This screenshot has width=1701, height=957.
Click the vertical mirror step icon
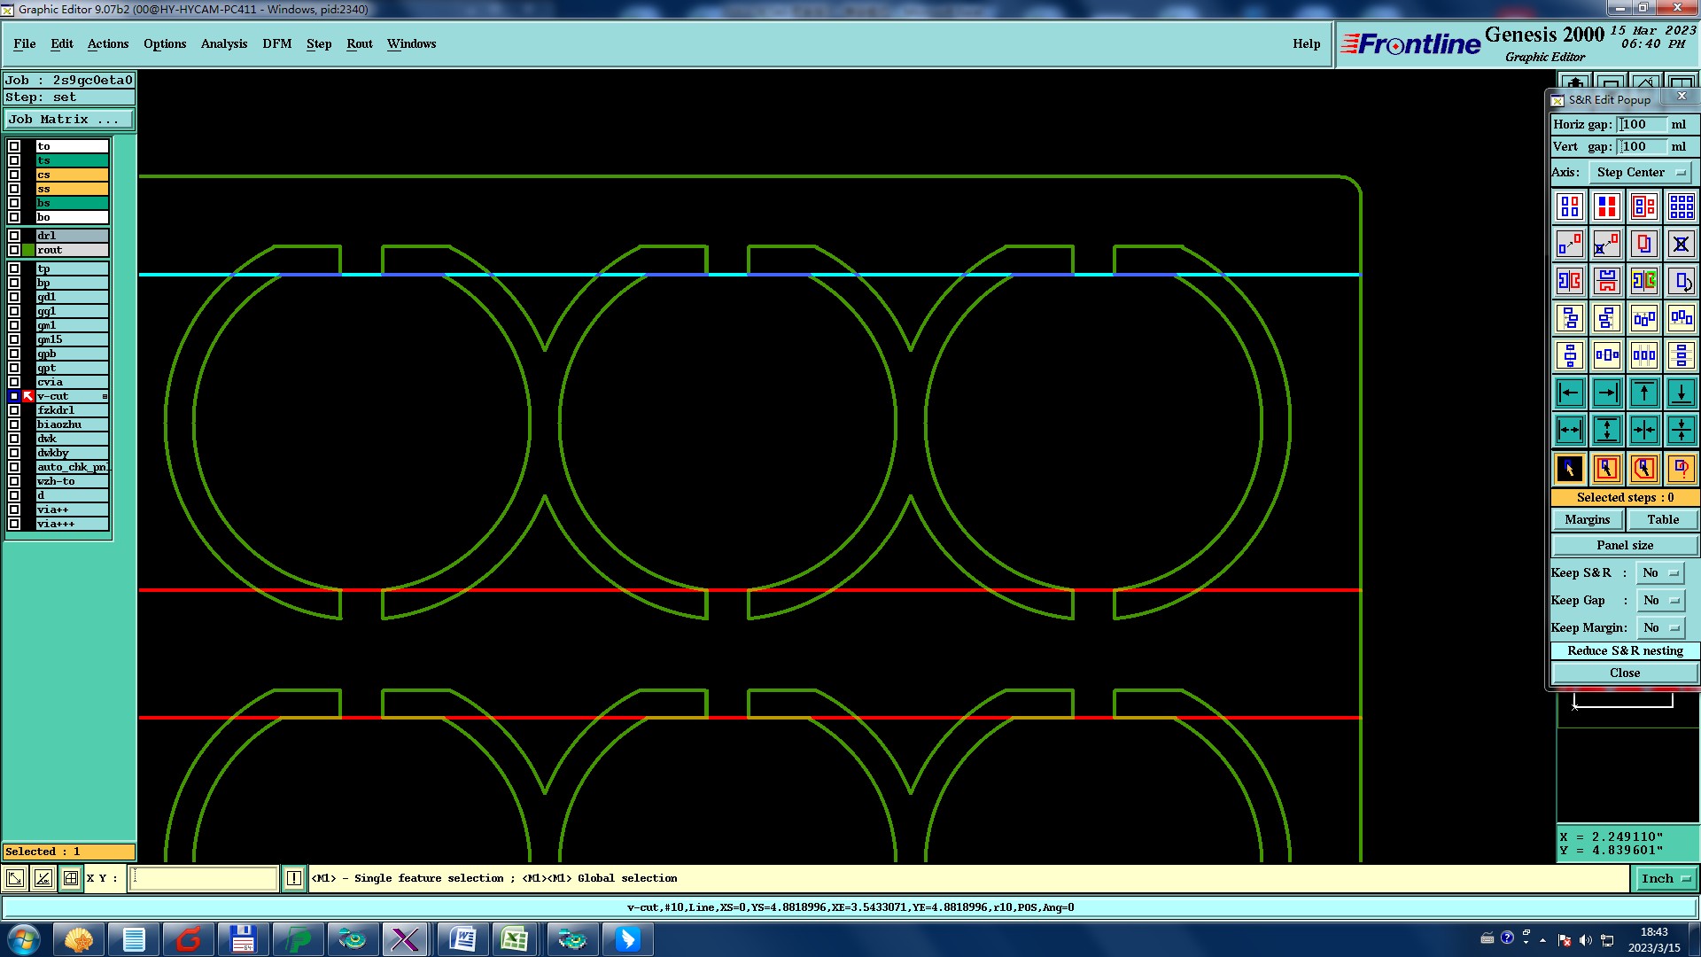pos(1607,281)
